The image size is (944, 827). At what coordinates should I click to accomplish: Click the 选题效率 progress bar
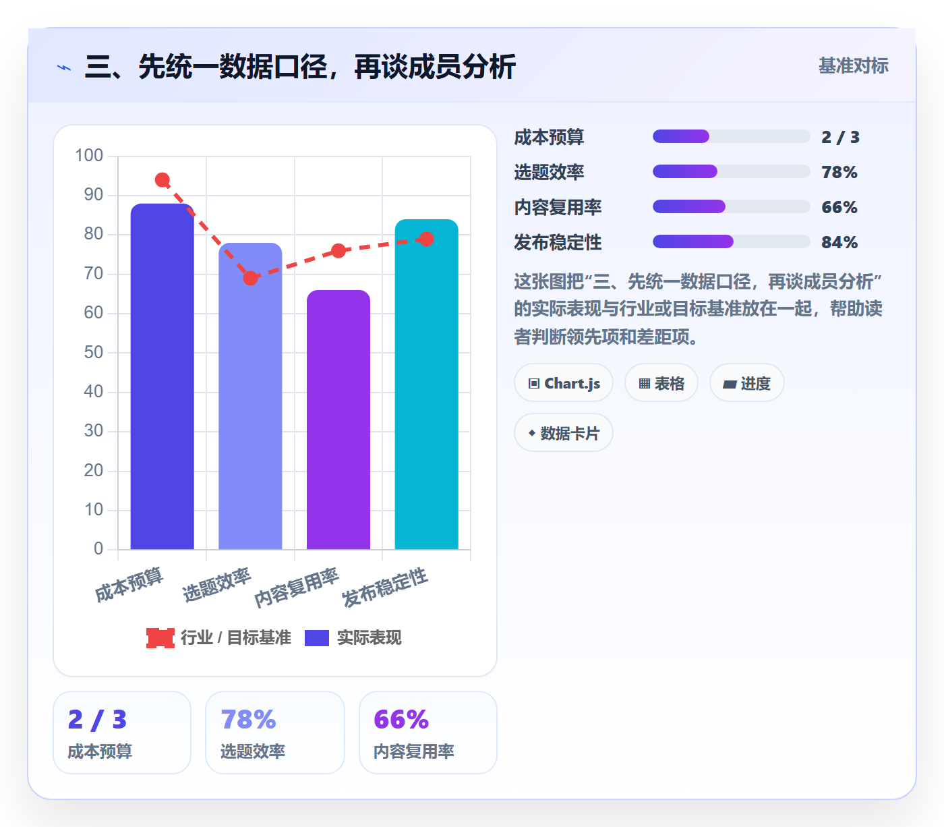pos(731,171)
